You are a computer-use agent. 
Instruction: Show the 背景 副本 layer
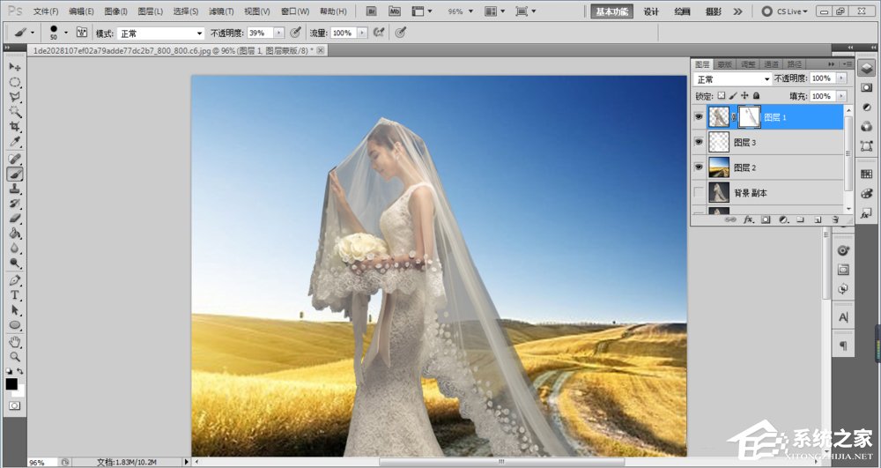700,192
